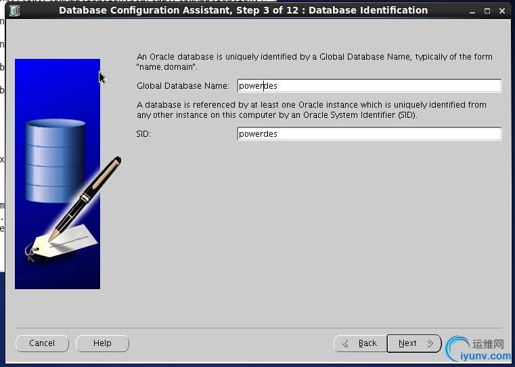
Task: Go Back to the previous step
Action: (360, 343)
